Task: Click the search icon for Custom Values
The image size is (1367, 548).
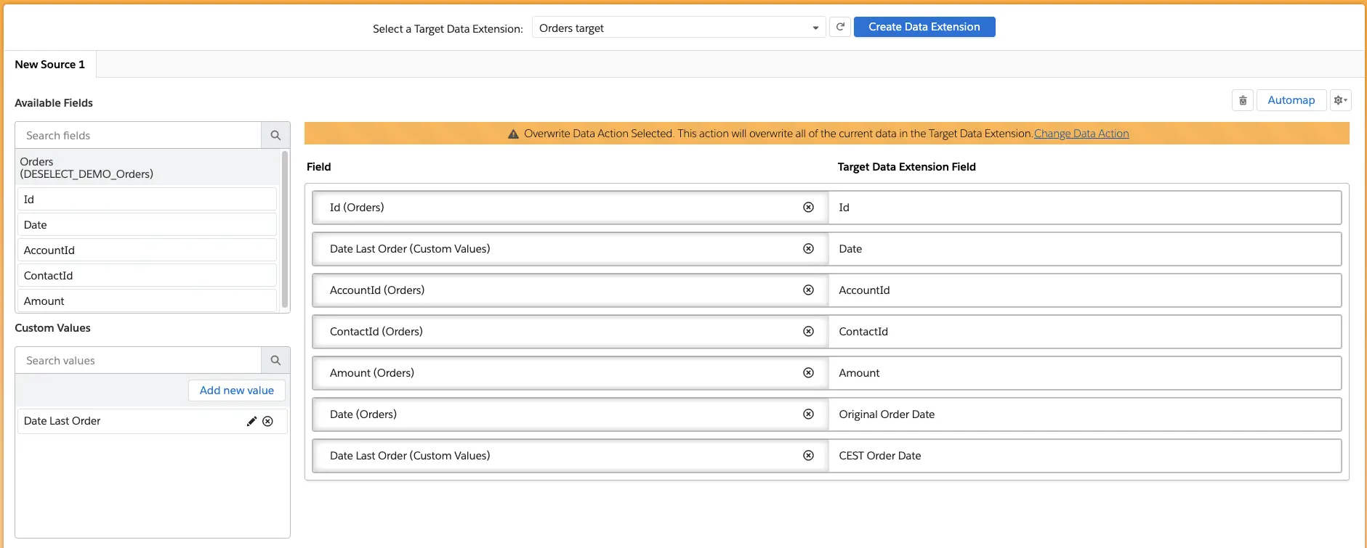Action: click(275, 360)
